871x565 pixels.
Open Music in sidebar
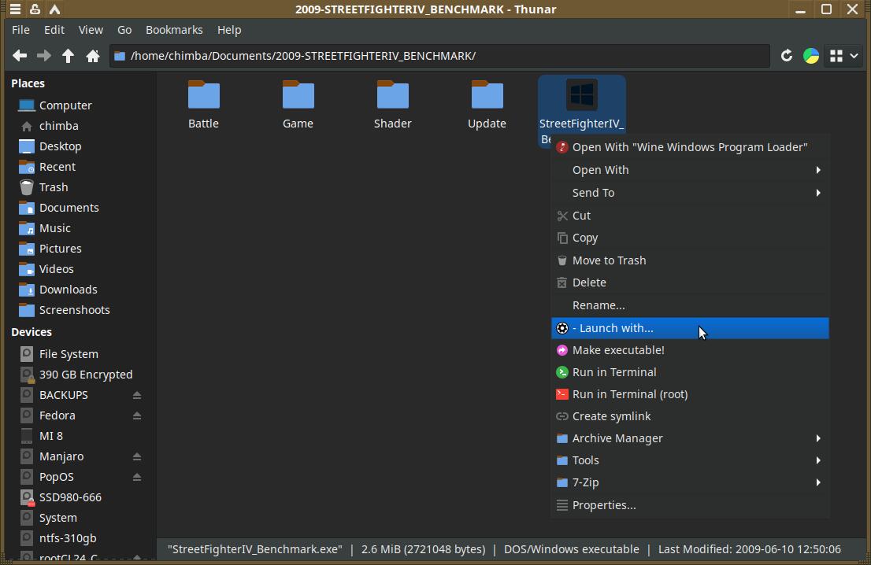(x=79, y=229)
